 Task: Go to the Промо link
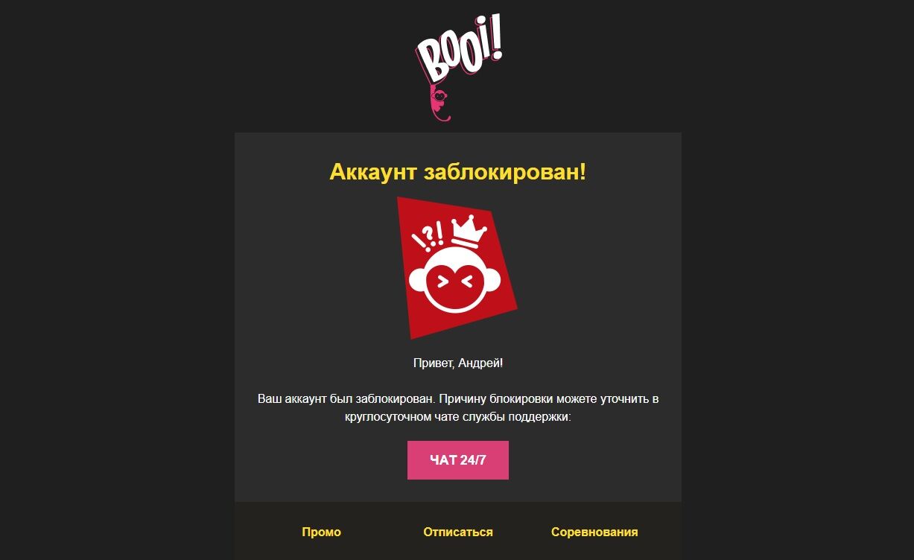pos(321,532)
